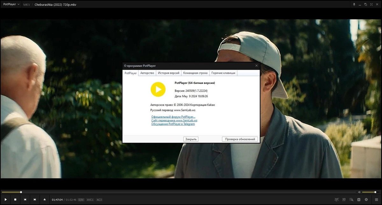Screen dimensions: 382x205
Task: Stop the video with the Stop button
Action: (x=15, y=200)
